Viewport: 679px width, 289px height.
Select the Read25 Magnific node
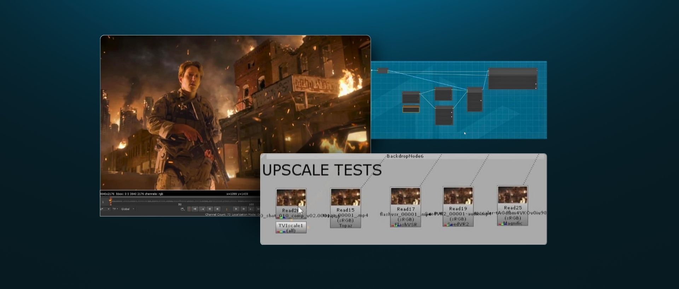[x=512, y=206]
